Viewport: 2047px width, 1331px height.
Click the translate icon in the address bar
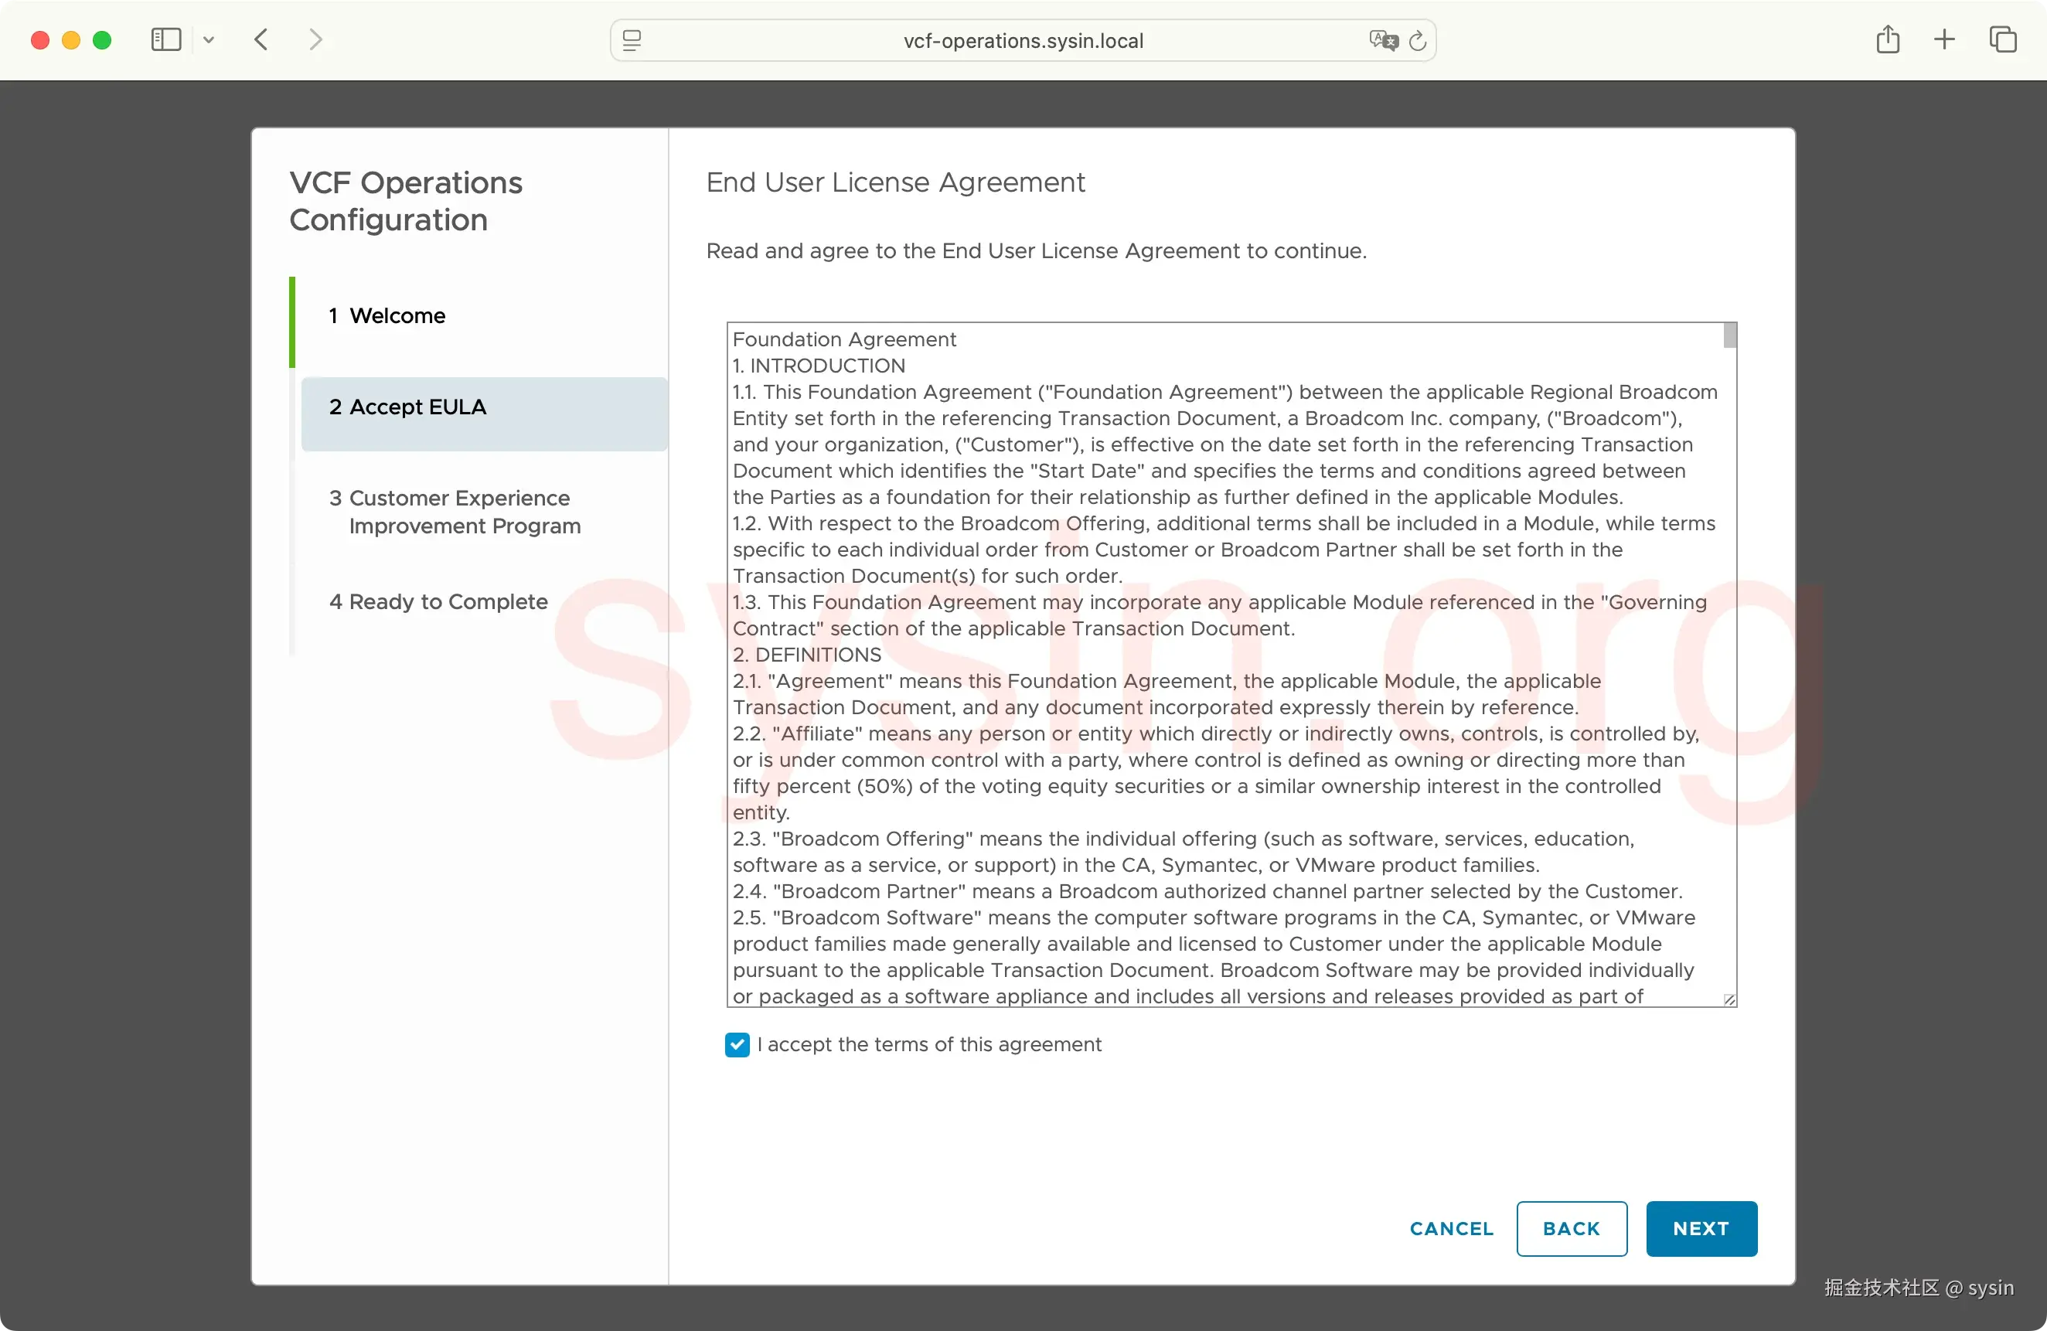1383,40
